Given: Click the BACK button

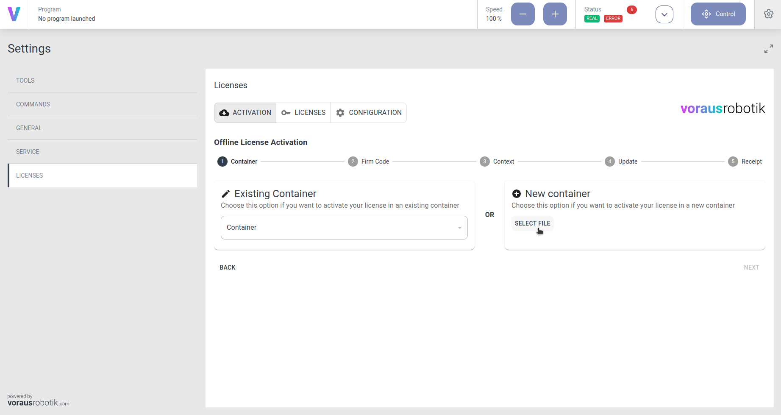Looking at the screenshot, I should [228, 267].
